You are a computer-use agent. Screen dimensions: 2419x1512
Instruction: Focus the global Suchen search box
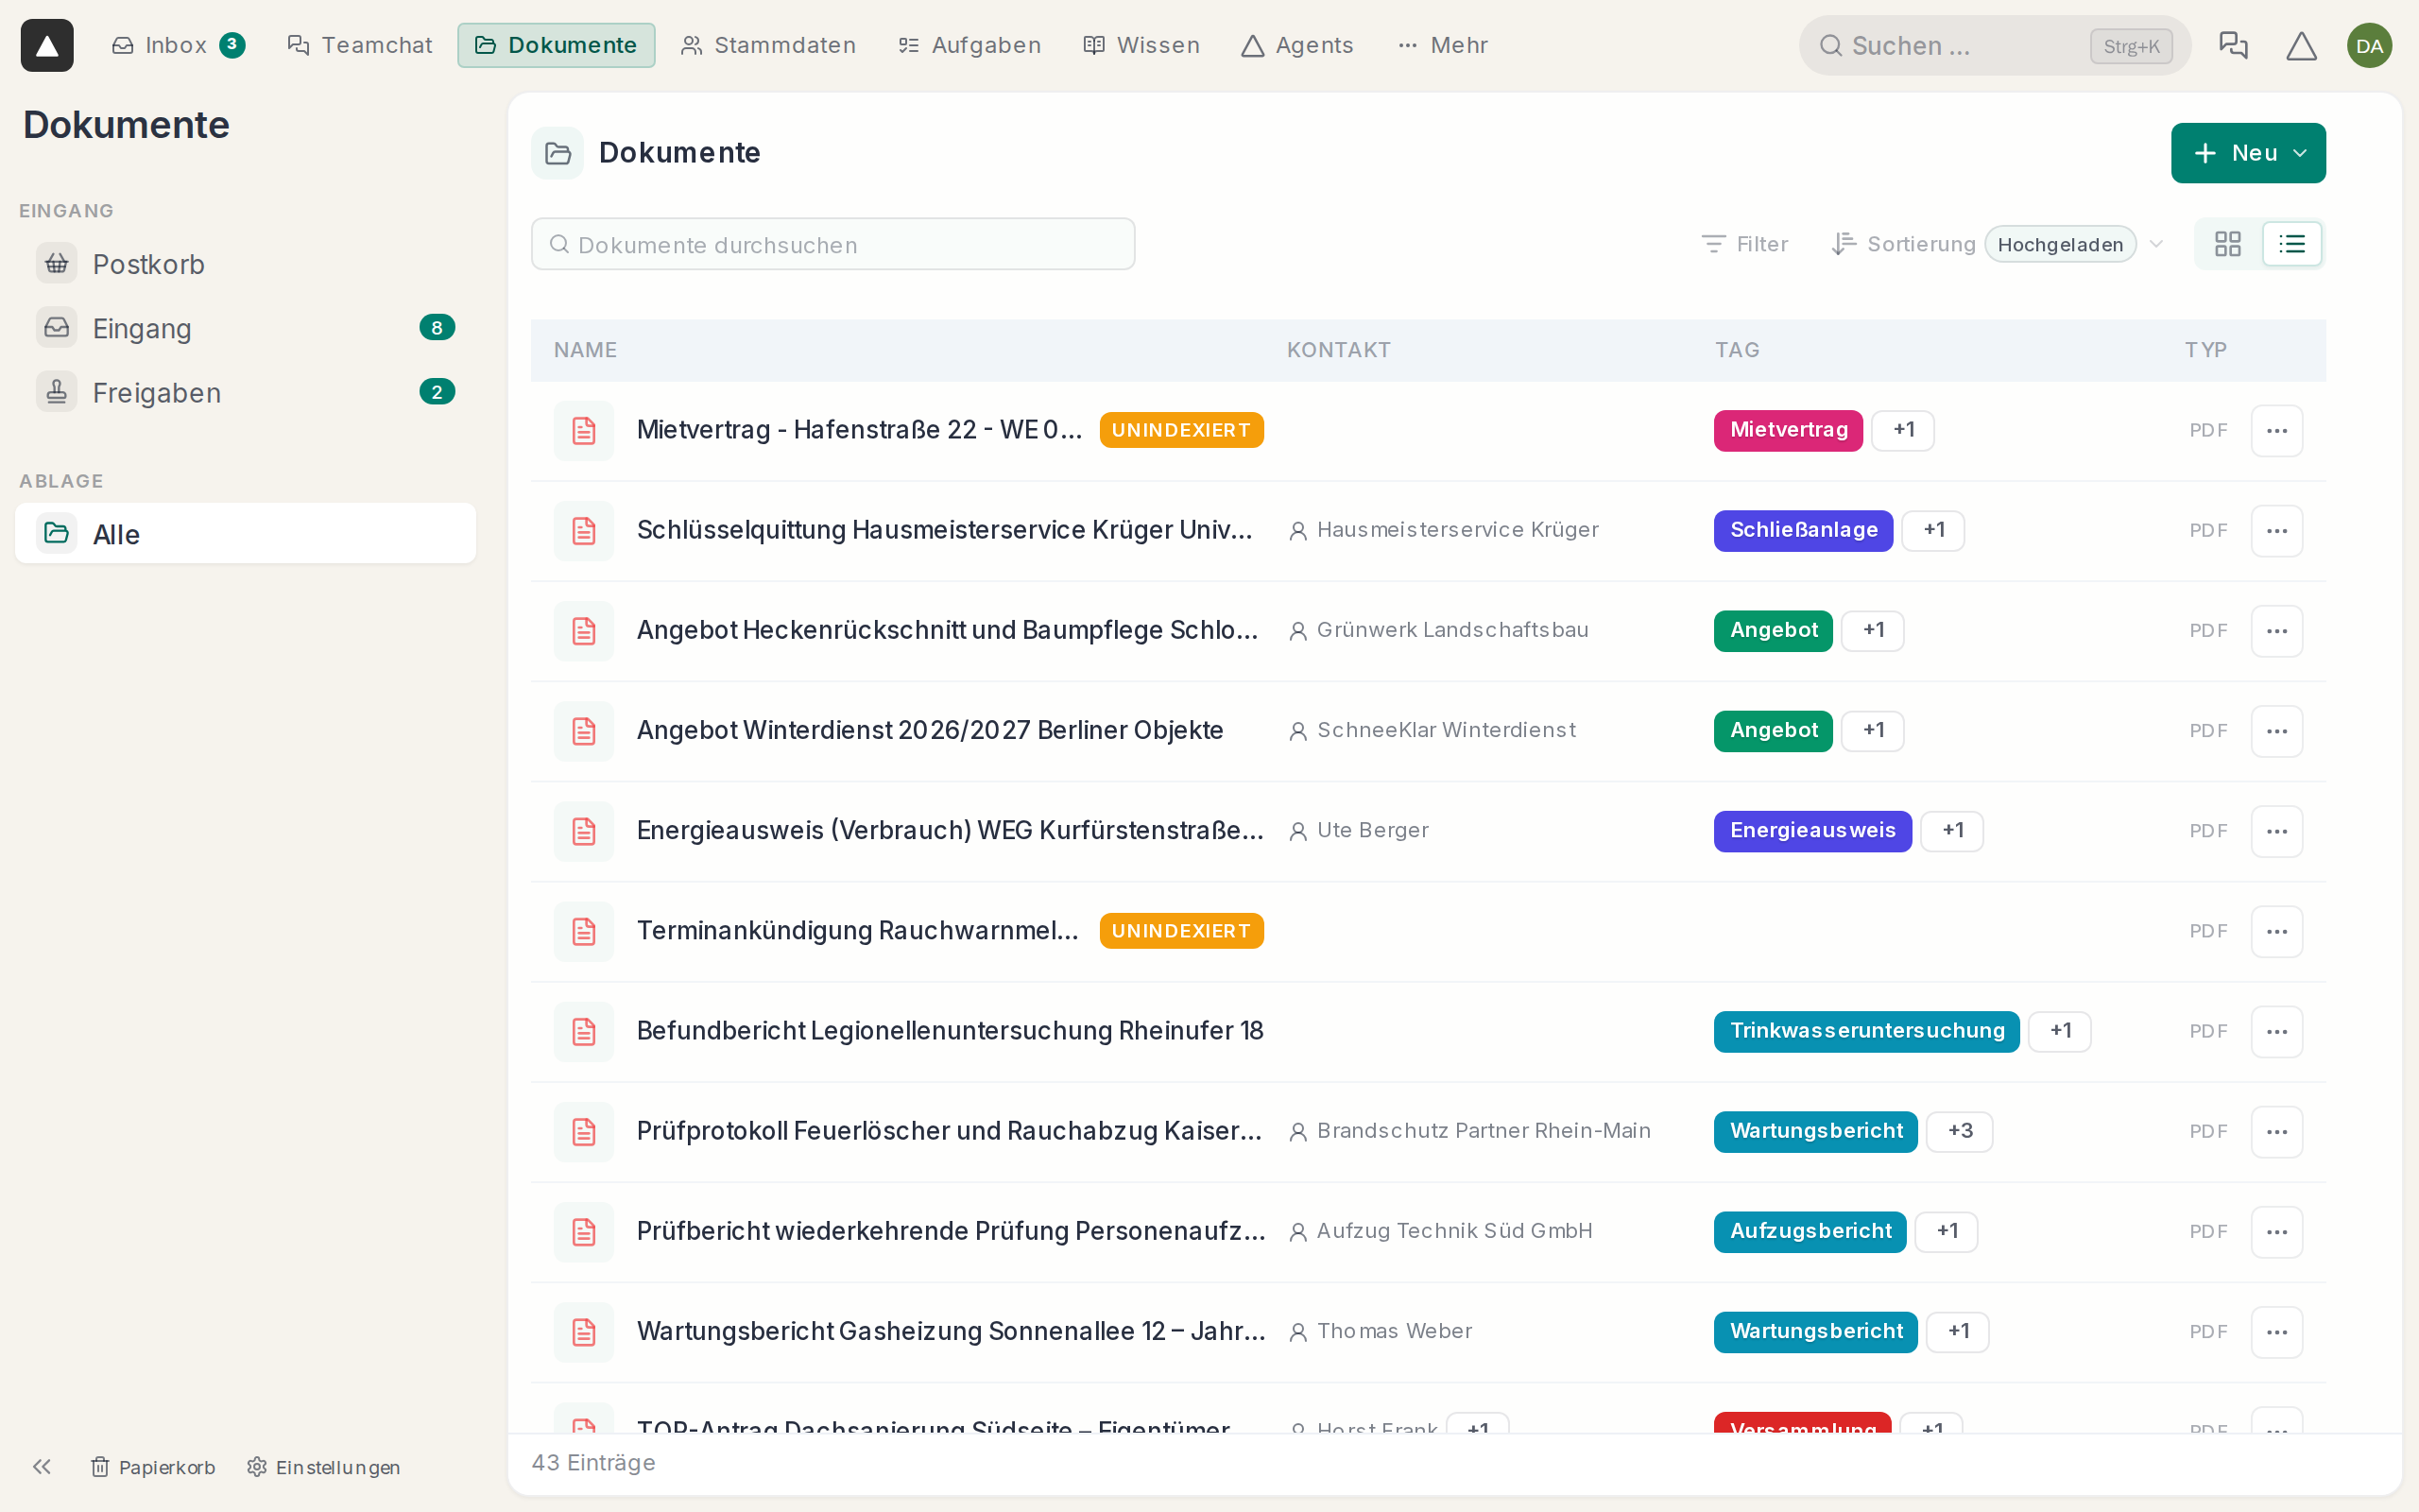(x=1994, y=45)
